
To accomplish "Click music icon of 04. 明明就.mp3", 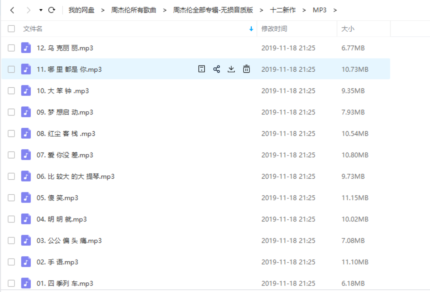I will point(26,219).
